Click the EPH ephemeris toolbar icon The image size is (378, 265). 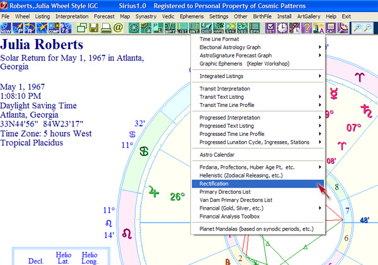pos(254,28)
